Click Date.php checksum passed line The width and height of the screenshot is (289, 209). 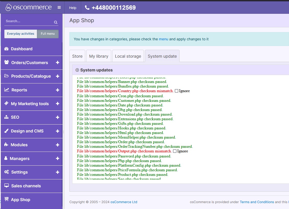120,105
